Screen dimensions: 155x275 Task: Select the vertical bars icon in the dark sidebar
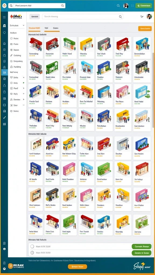[x=4, y=124]
